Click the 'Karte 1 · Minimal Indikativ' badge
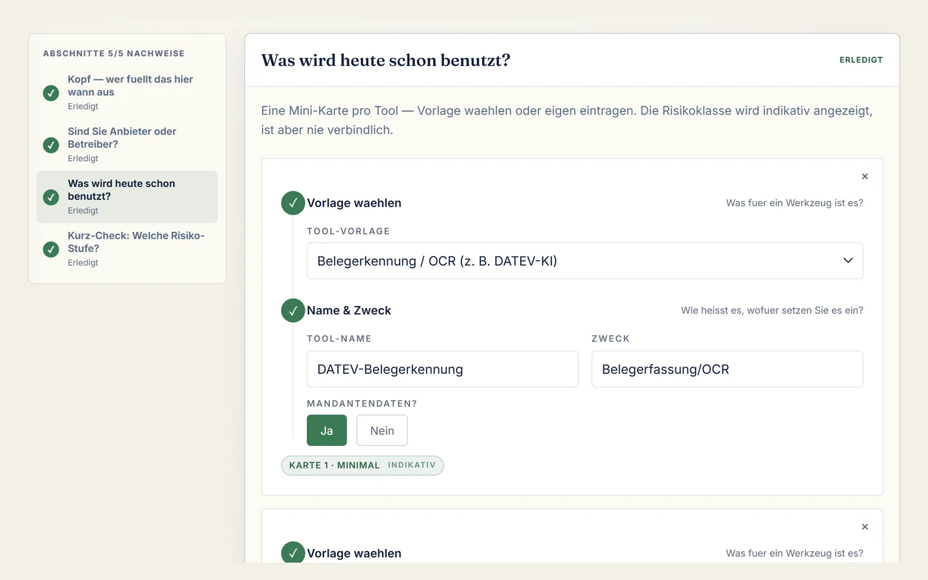The width and height of the screenshot is (928, 580). pyautogui.click(x=362, y=465)
